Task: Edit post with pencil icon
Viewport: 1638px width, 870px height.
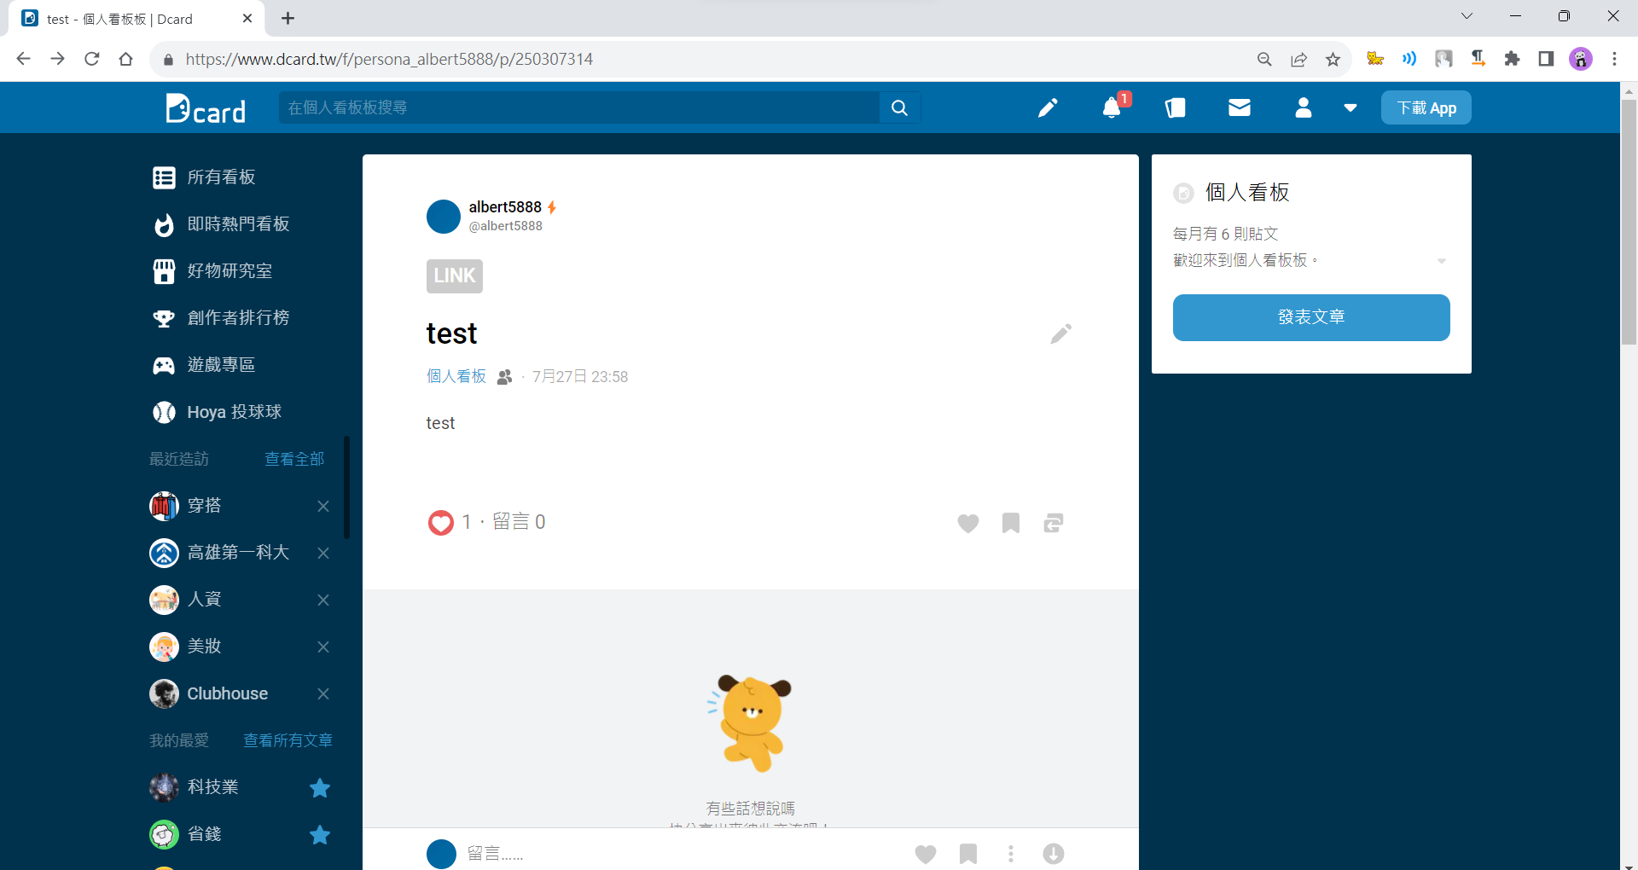Action: pyautogui.click(x=1060, y=333)
